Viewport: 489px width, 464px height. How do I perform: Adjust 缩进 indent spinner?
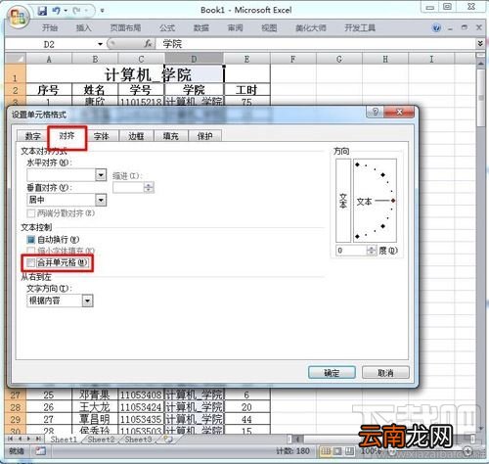(149, 187)
